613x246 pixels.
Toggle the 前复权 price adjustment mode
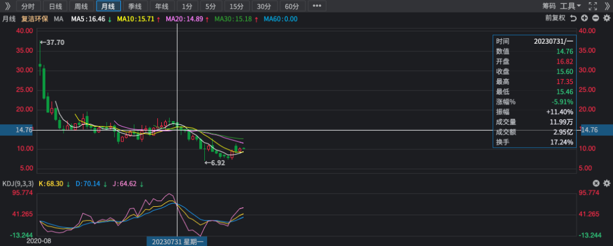click(x=555, y=18)
